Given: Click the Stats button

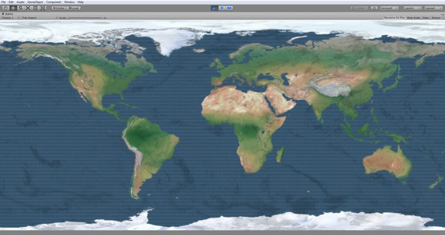Looking at the screenshot, I should 426,18.
